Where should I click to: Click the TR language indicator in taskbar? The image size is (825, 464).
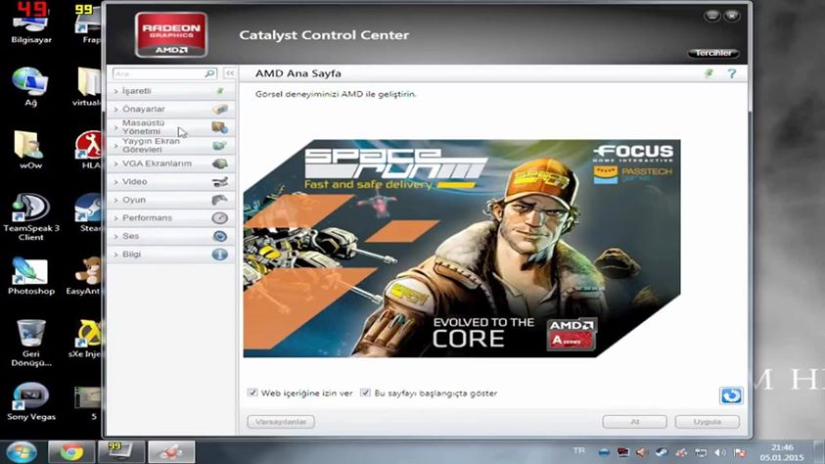coord(578,451)
